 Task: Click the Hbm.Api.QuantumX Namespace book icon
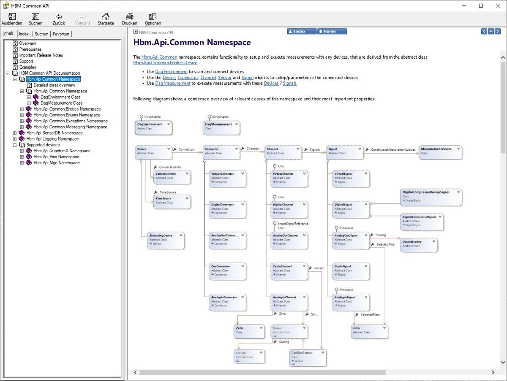29,151
